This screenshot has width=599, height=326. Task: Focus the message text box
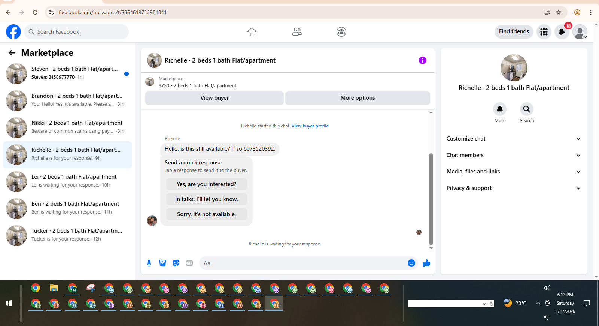303,263
